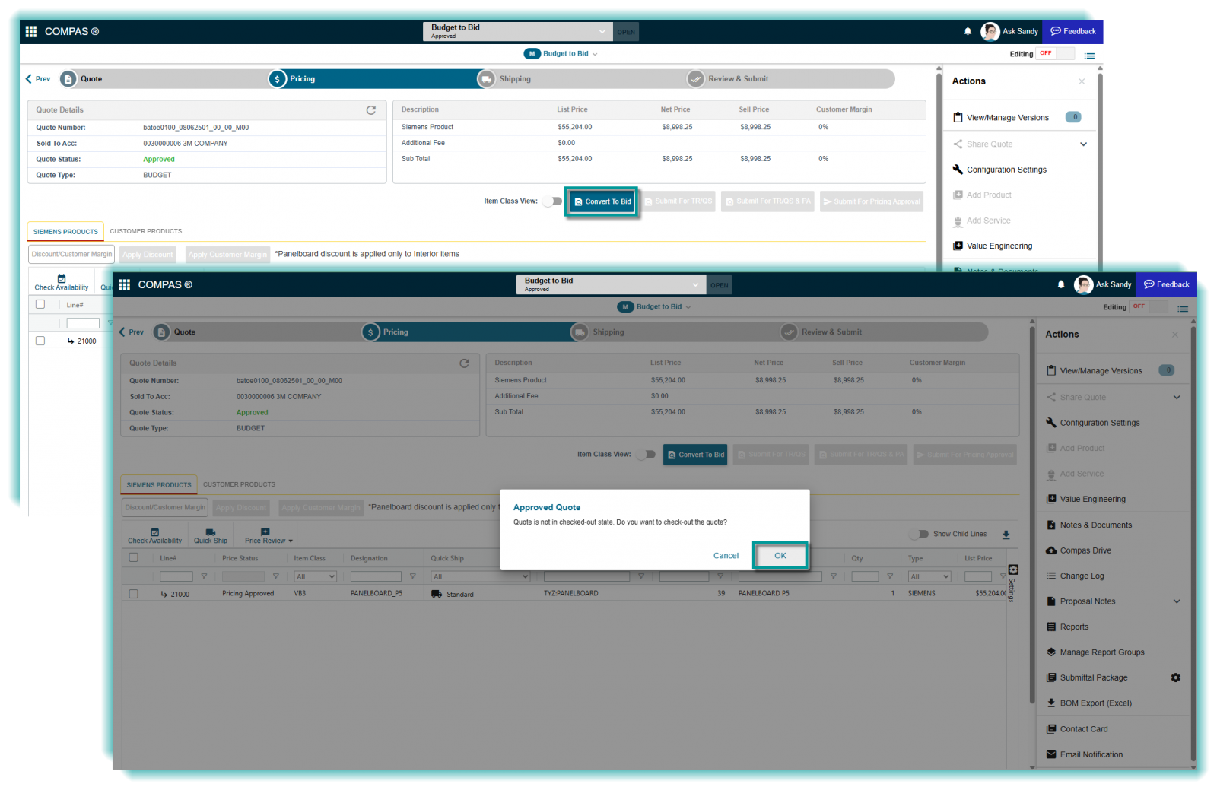Select all lines checkbox in back window
The image size is (1217, 790).
coord(40,304)
